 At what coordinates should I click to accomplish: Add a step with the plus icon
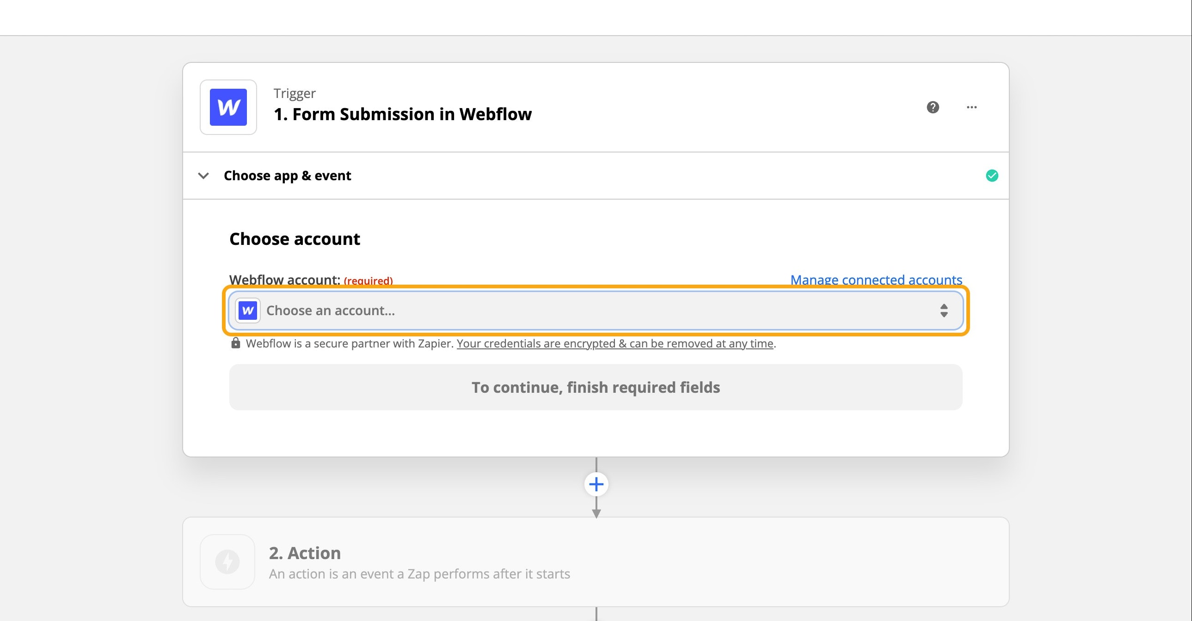(596, 484)
